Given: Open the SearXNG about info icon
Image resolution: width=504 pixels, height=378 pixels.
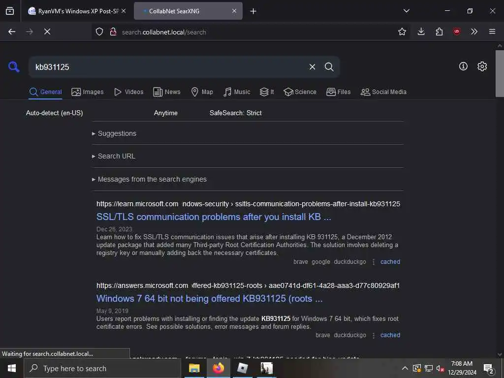Looking at the screenshot, I should point(463,66).
